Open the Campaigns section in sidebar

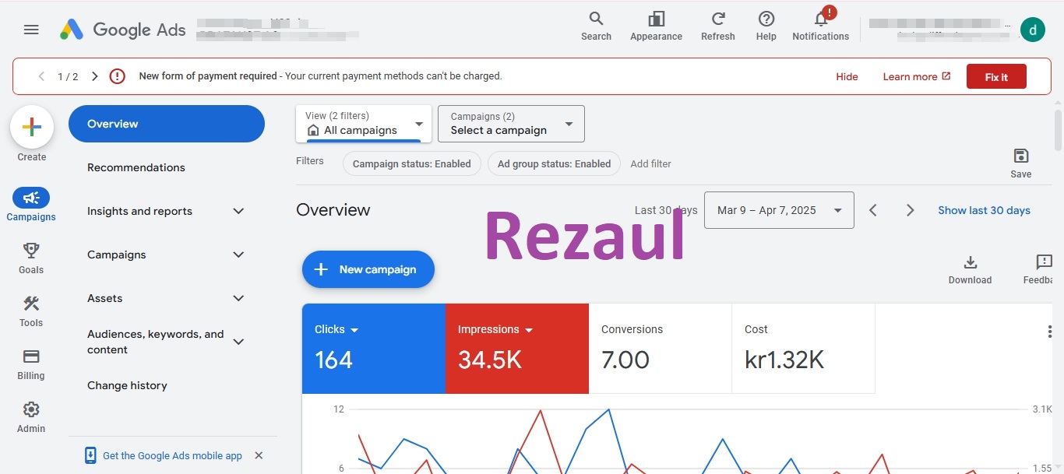pyautogui.click(x=31, y=205)
